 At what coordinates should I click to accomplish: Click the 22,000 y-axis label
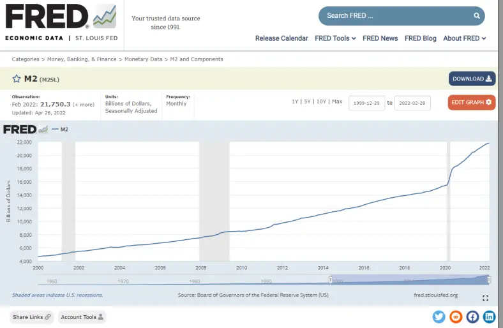24,142
